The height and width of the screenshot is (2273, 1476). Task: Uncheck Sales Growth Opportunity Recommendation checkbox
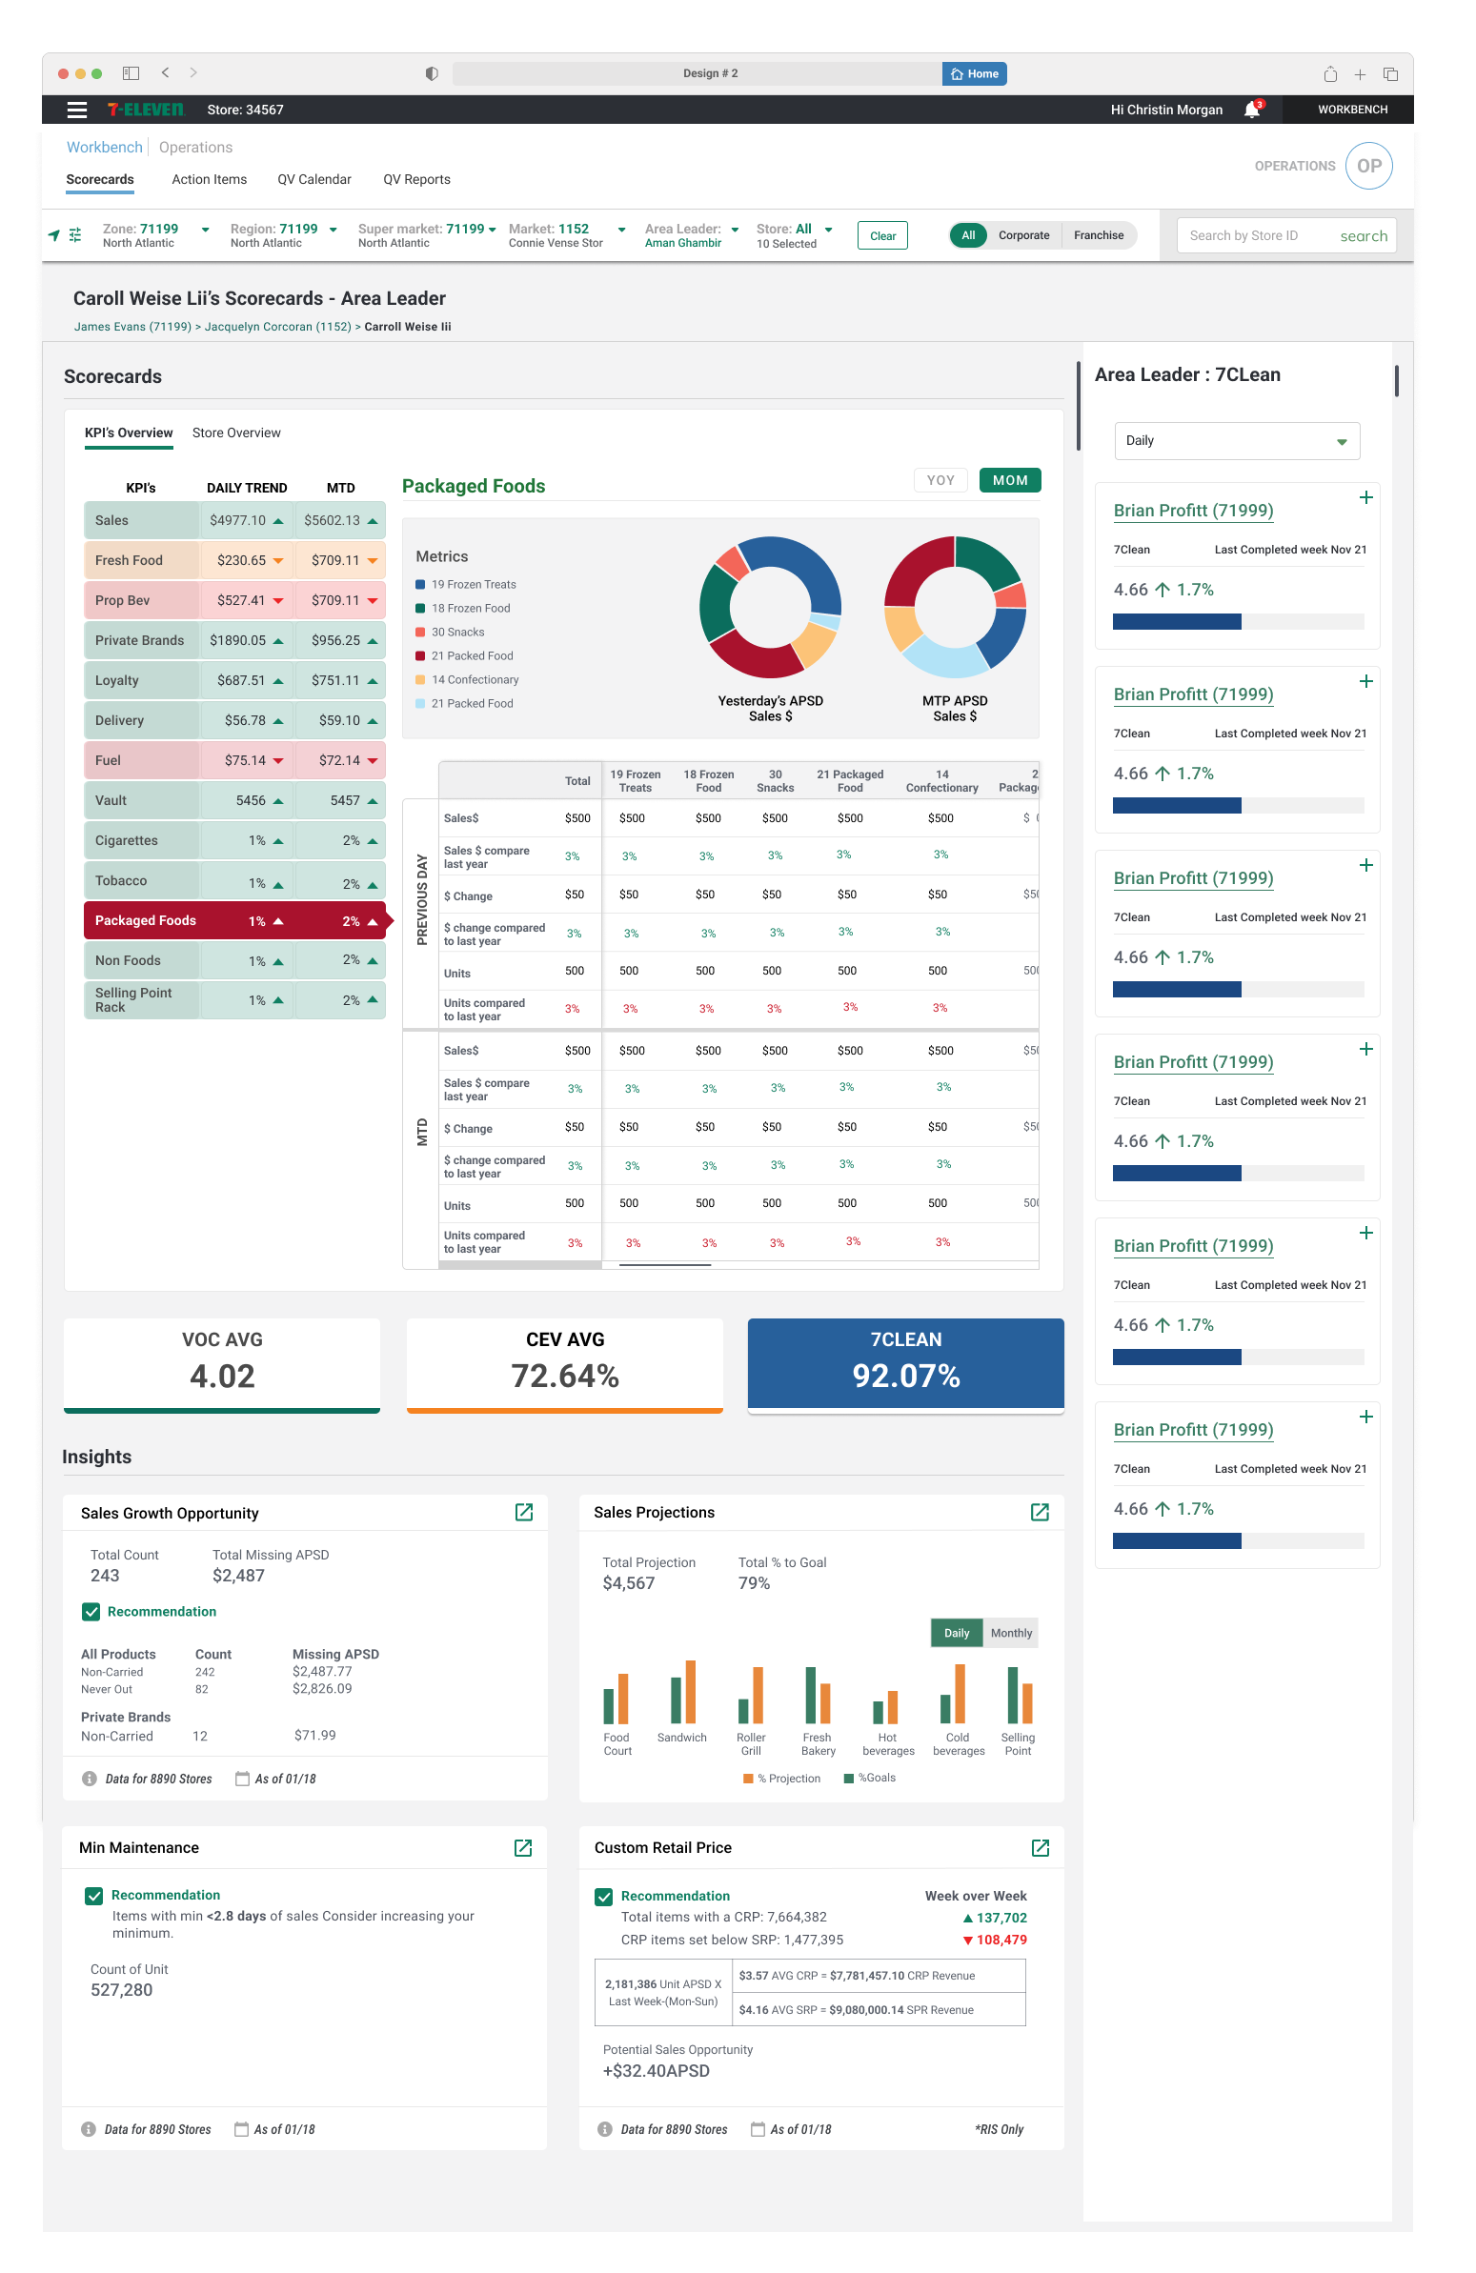[91, 1611]
